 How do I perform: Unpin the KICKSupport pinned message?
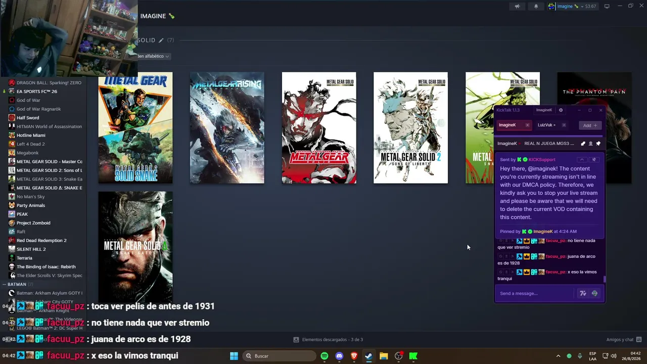point(594,160)
